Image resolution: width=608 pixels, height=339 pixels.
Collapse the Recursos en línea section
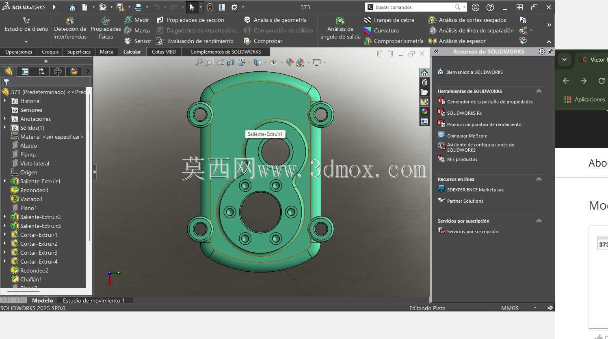(x=539, y=179)
